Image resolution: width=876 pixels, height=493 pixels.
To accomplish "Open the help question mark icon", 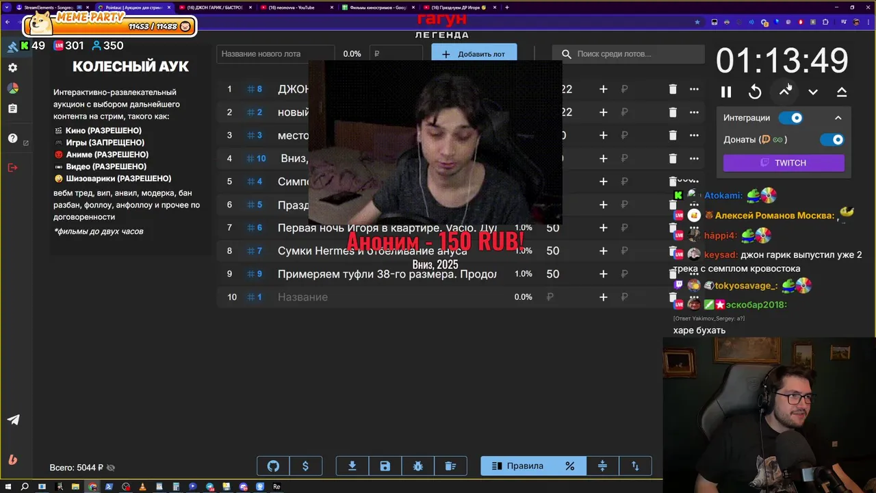I will click(x=12, y=138).
